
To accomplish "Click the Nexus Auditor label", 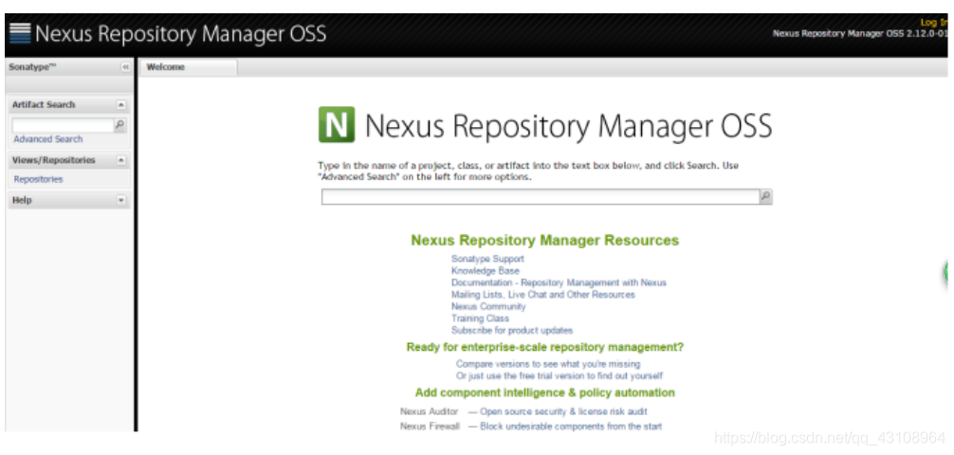I will [429, 411].
